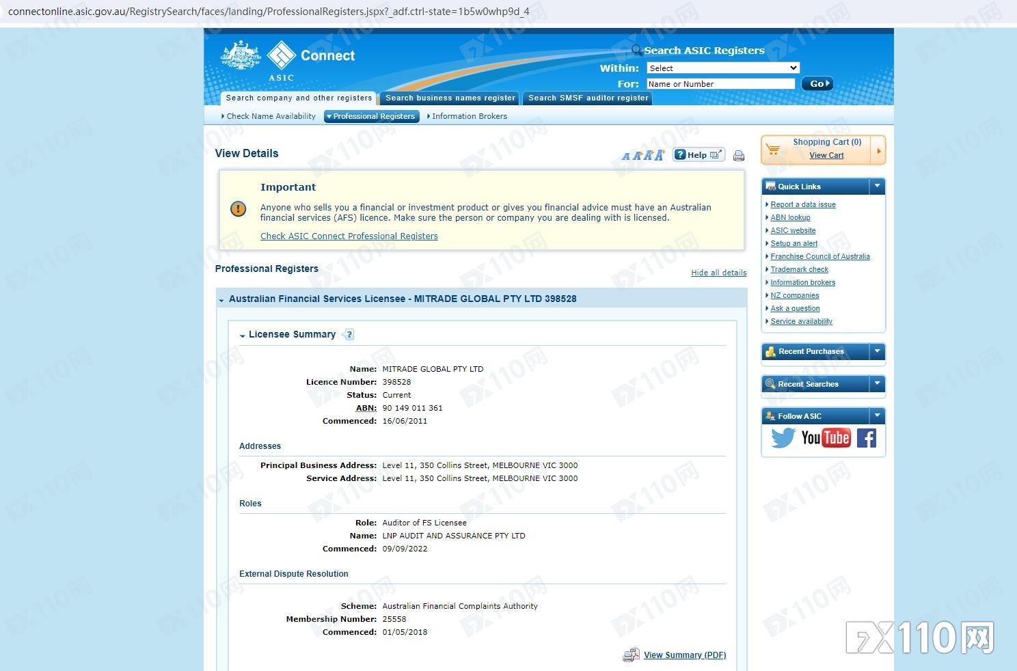The image size is (1017, 671).
Task: Click the Recent Searches magnifier icon
Action: (x=770, y=384)
